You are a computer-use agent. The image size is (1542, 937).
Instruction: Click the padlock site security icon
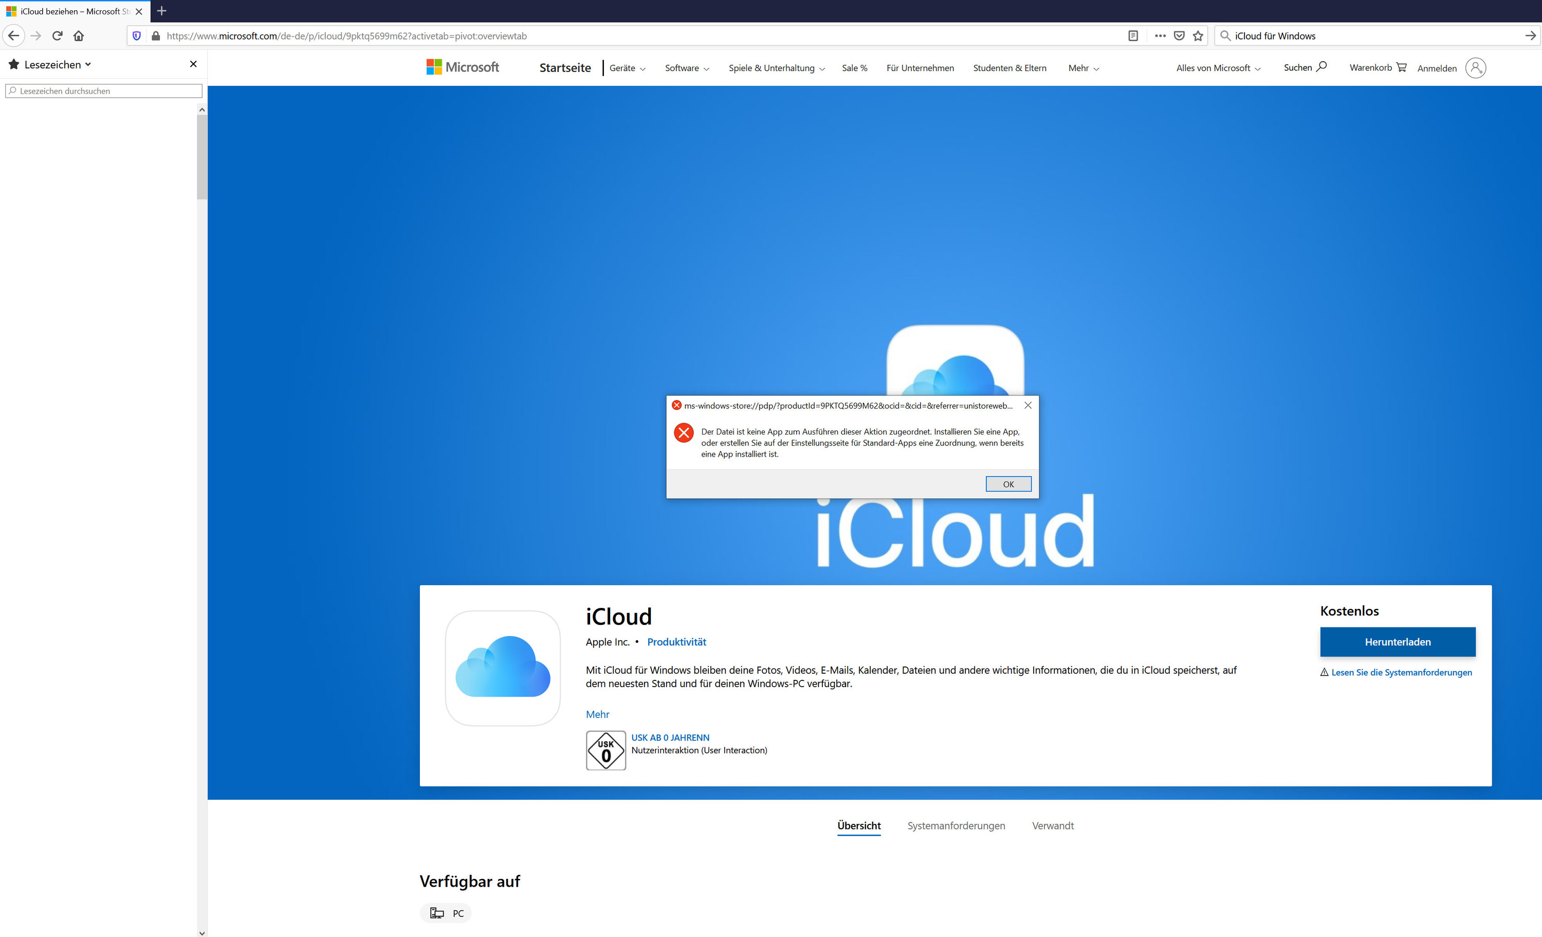tap(156, 35)
